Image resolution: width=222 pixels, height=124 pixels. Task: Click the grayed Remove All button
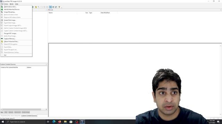pyautogui.click(x=17, y=112)
